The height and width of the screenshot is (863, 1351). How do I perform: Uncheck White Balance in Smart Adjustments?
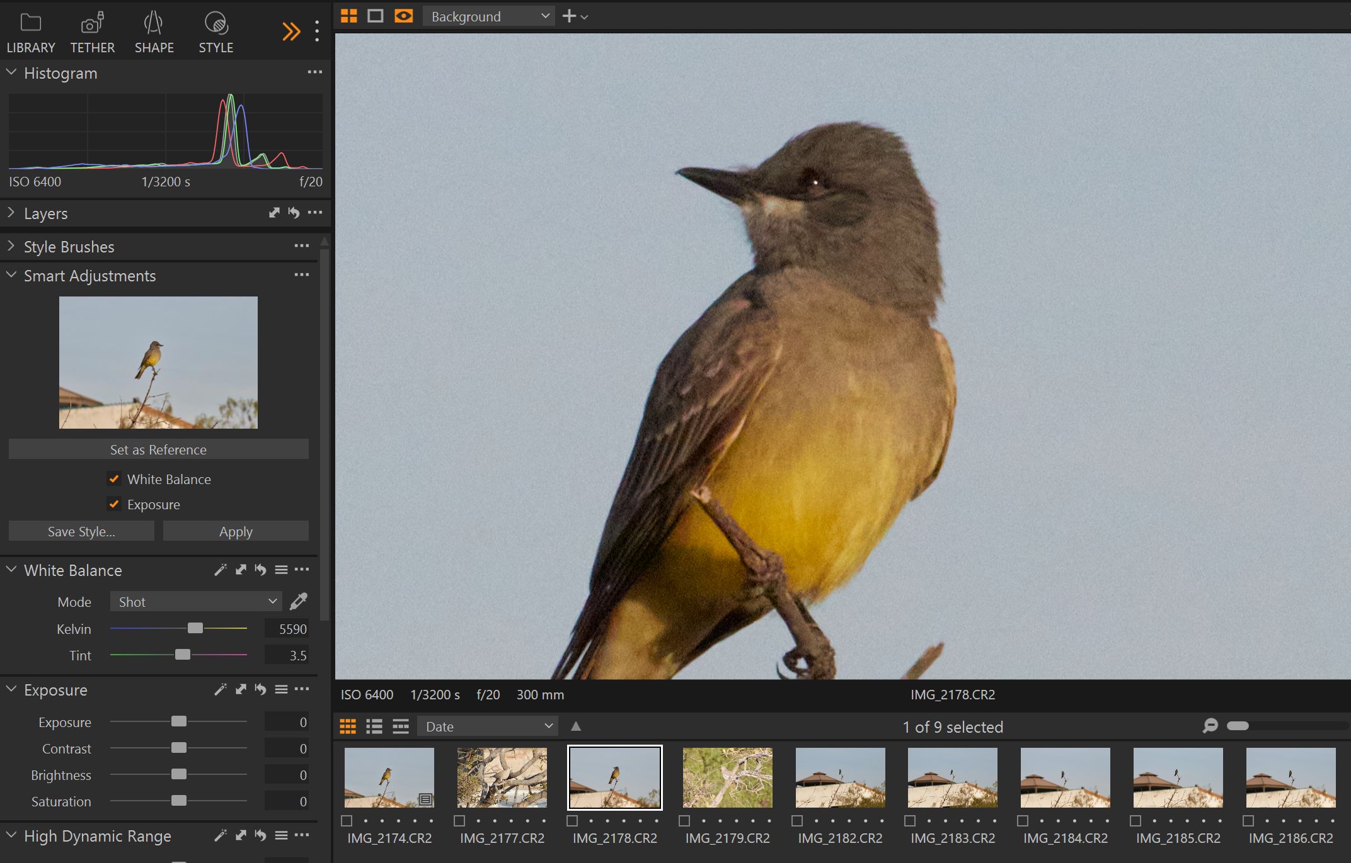point(114,478)
